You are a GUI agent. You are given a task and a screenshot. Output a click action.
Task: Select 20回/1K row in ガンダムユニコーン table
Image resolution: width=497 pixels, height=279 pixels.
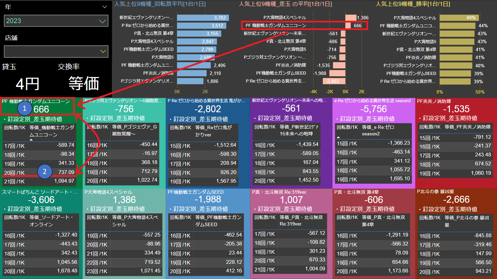(x=40, y=172)
